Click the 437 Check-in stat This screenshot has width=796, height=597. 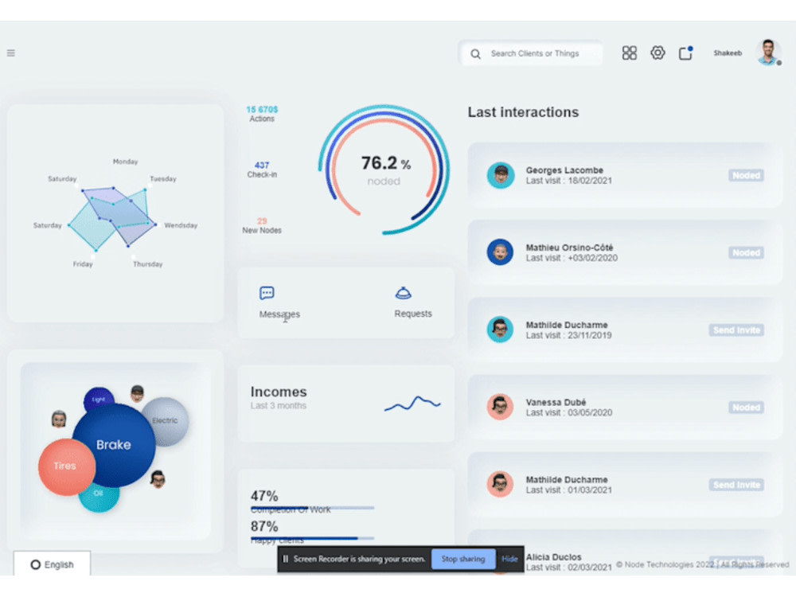[x=262, y=170]
